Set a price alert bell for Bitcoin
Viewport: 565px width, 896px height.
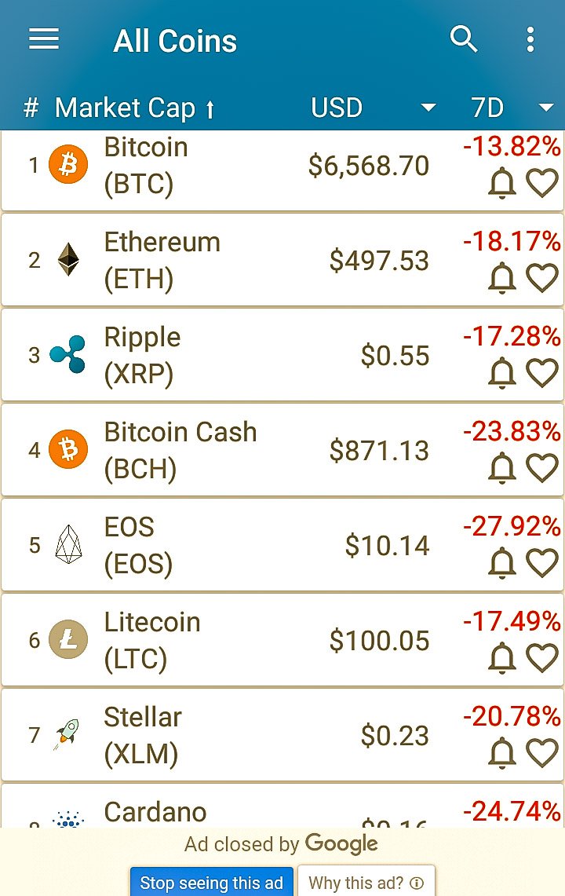pyautogui.click(x=502, y=183)
